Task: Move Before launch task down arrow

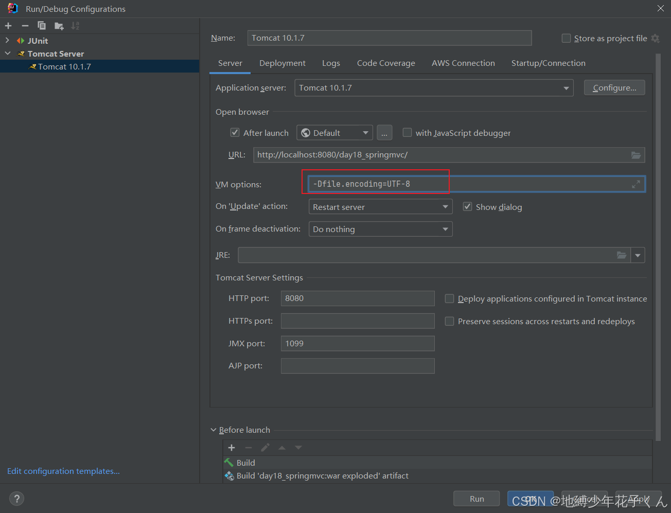Action: tap(298, 448)
